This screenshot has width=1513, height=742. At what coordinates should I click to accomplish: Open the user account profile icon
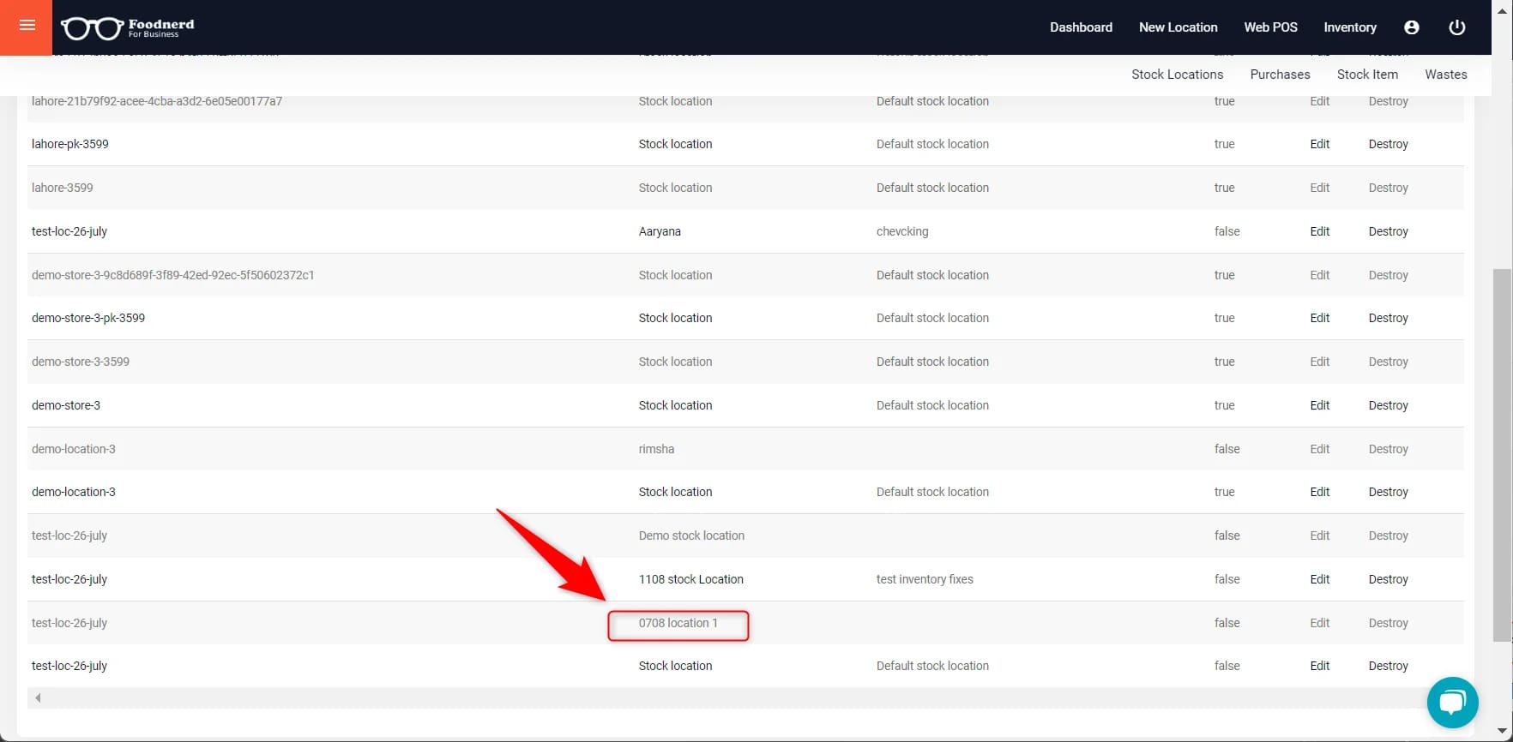pyautogui.click(x=1411, y=27)
